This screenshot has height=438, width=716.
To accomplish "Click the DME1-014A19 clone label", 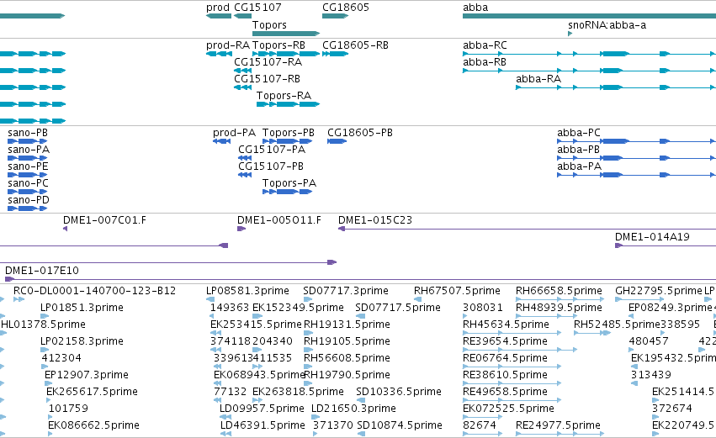I will click(x=652, y=237).
